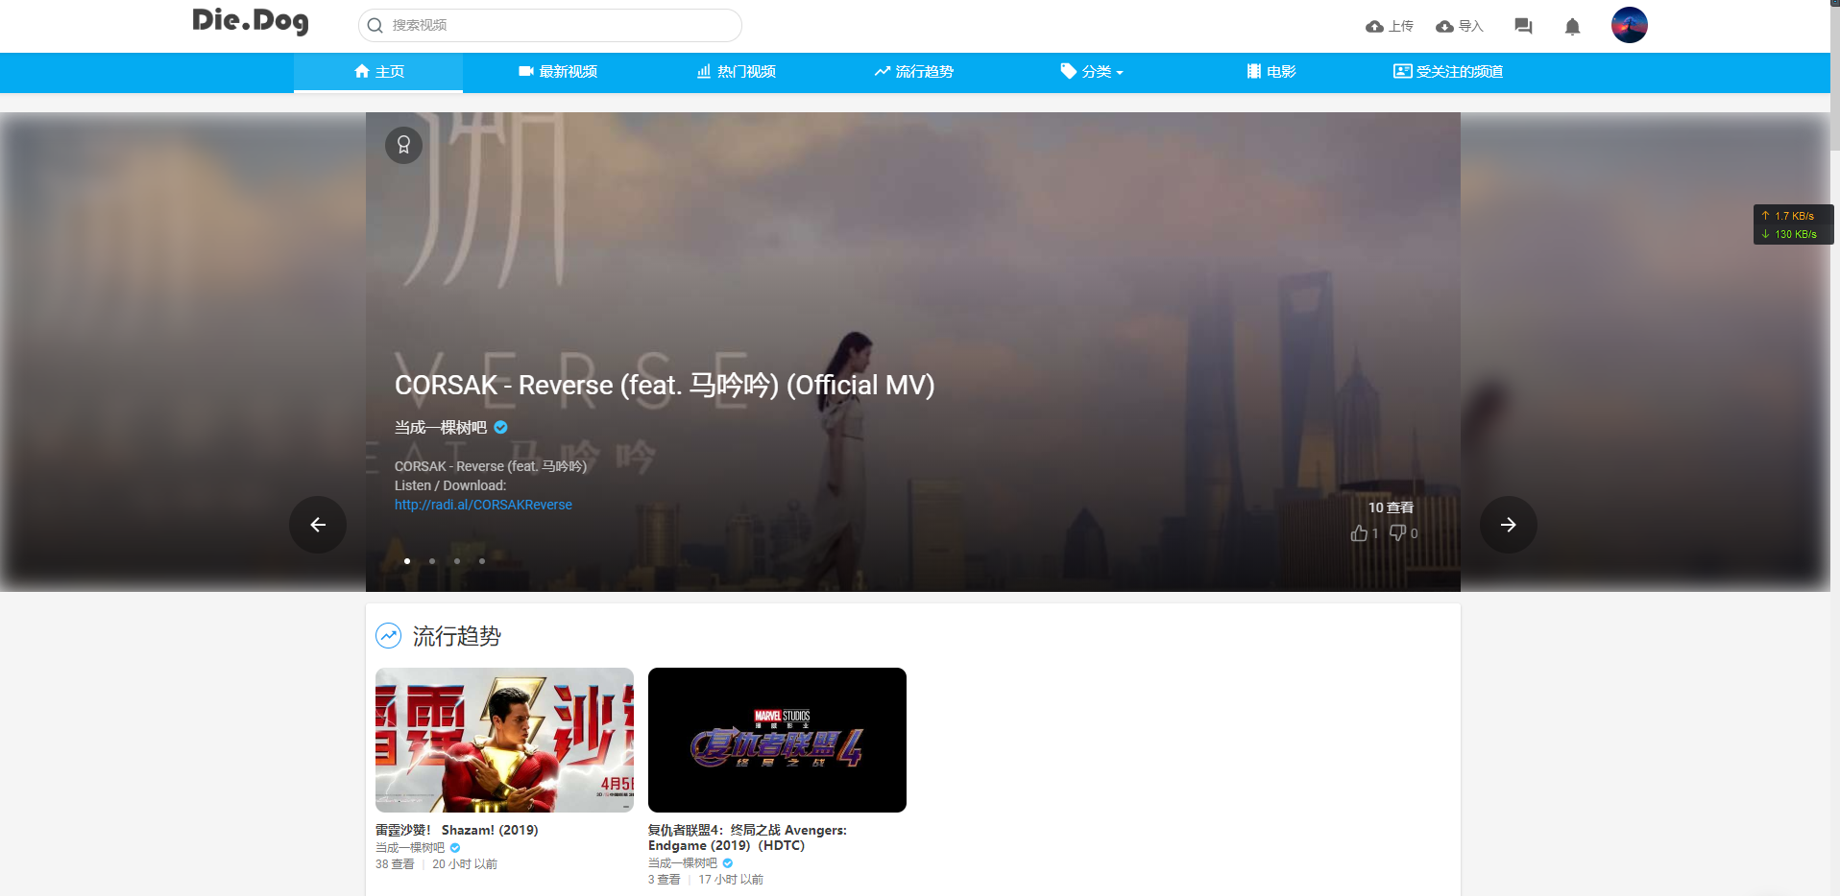Focus the 搜索视频 search field
The image size is (1840, 896).
550,25
